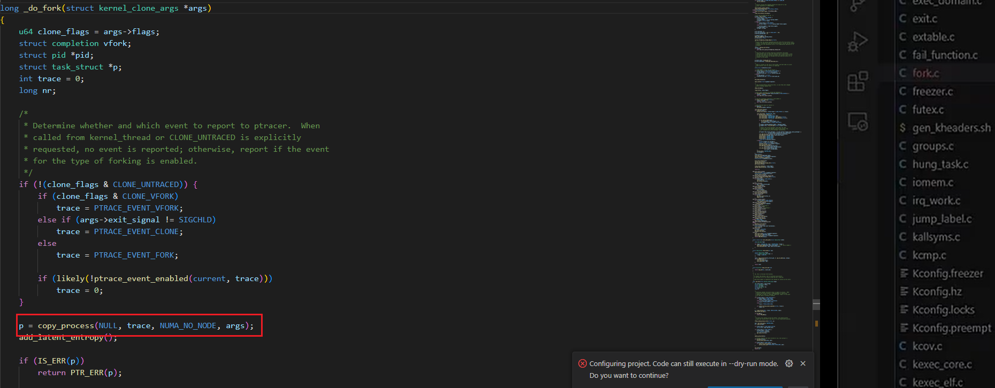Click the add_latent_entropy() line

pos(68,337)
